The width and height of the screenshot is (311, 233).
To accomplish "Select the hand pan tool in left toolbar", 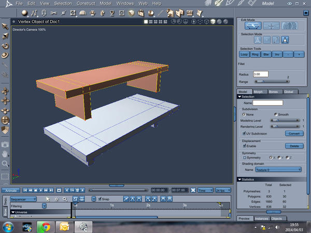I will pos(5,153).
